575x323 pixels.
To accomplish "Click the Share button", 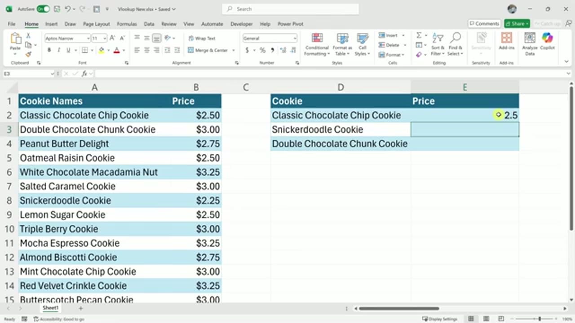I will [x=517, y=24].
